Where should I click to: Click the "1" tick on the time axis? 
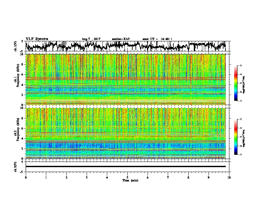pyautogui.click(x=46, y=178)
